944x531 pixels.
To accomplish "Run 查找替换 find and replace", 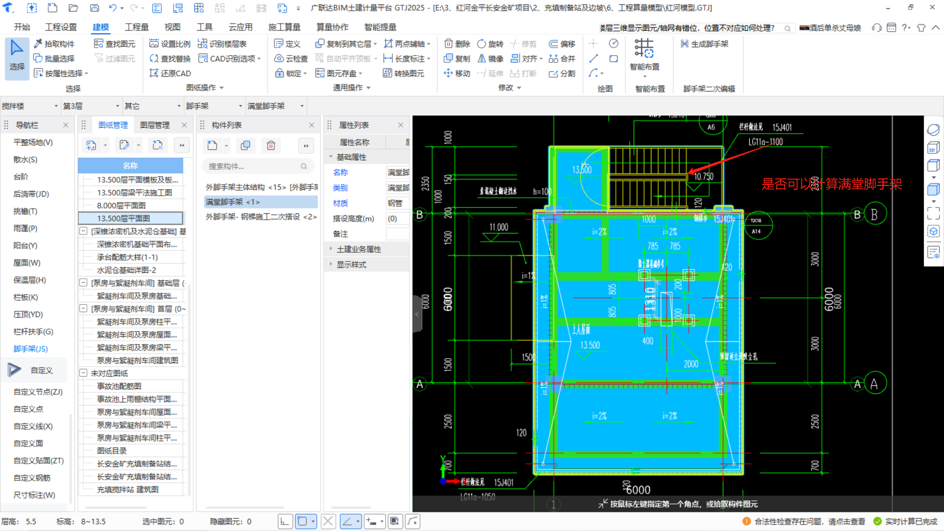I will pos(170,59).
